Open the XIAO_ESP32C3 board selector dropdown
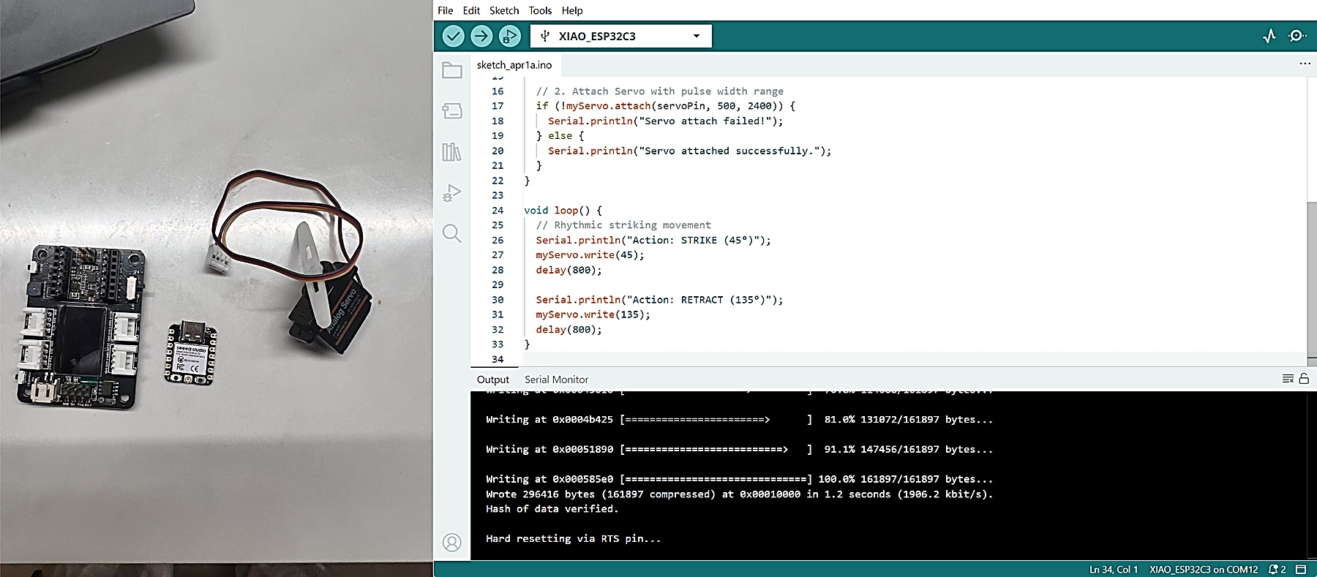 (x=621, y=36)
